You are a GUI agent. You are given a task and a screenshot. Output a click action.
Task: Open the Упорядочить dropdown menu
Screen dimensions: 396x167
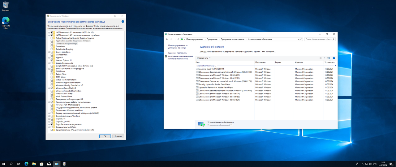click(204, 58)
